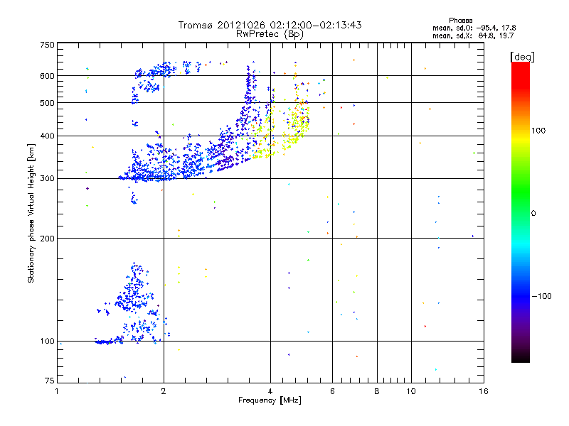Click the x-axis tick label '2'
Screen dimensions: 569x426
click(x=164, y=391)
